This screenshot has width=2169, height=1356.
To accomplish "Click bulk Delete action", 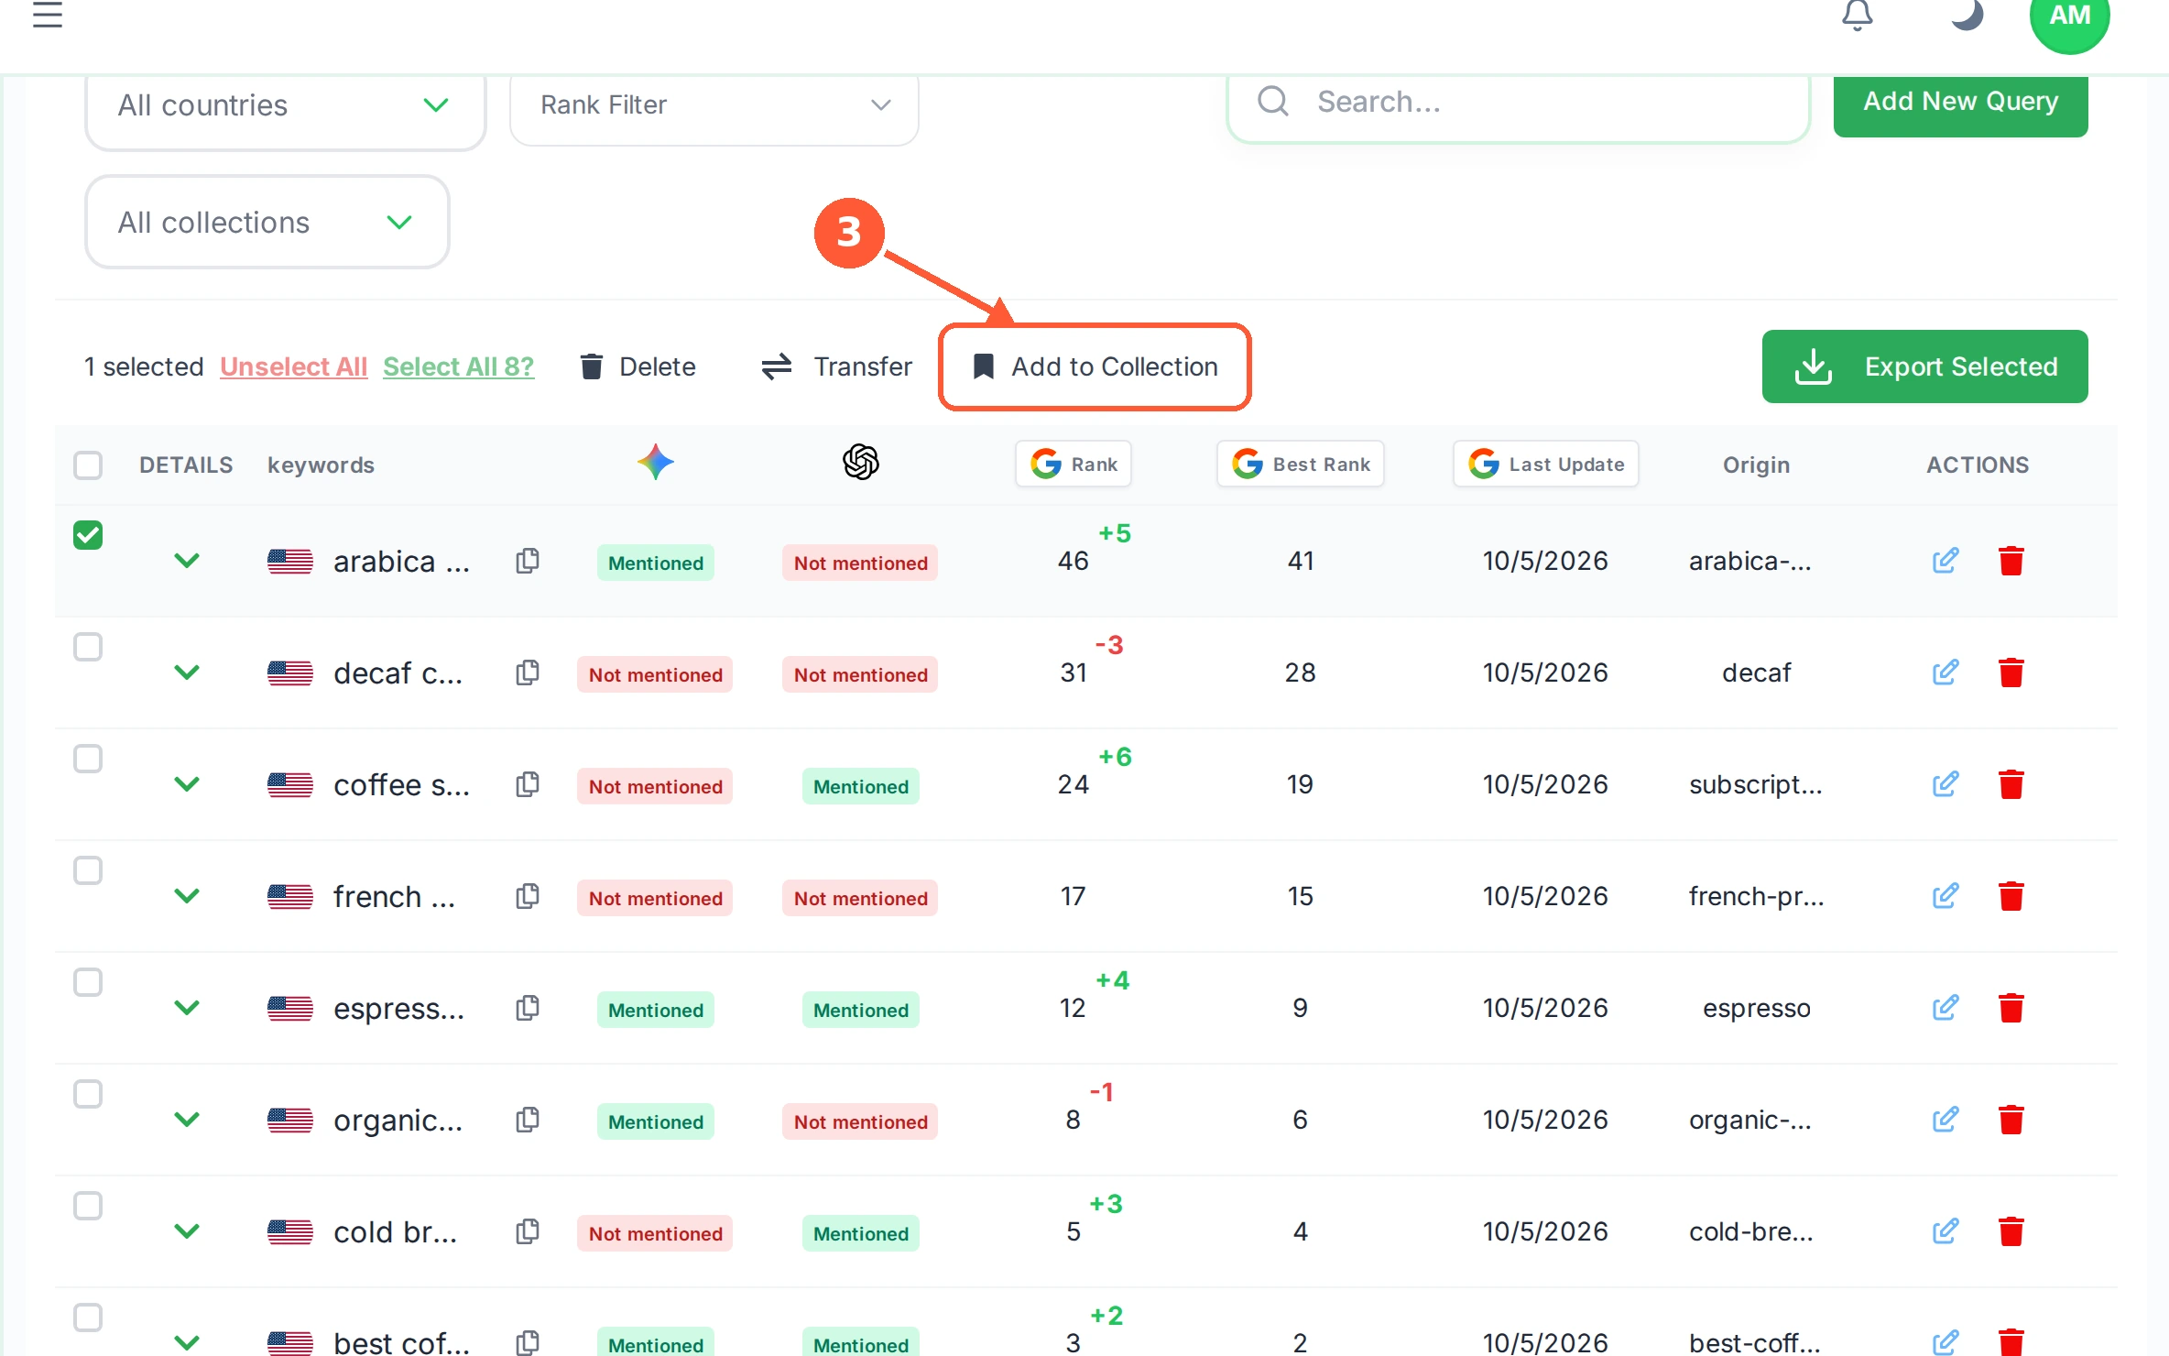I will pos(638,366).
